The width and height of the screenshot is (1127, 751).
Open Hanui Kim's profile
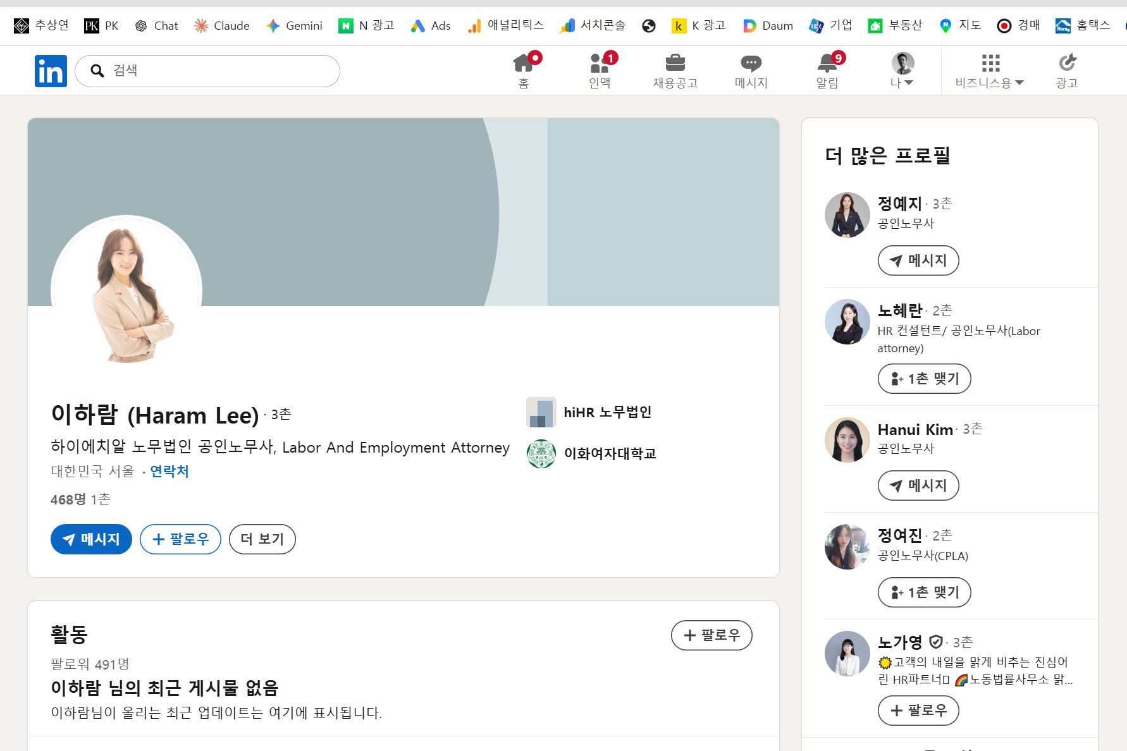pyautogui.click(x=915, y=430)
